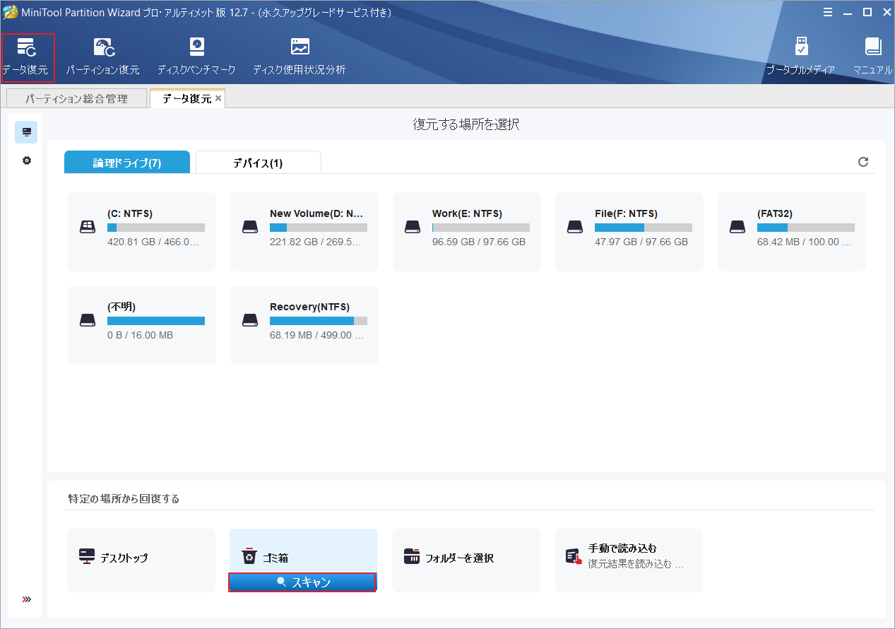Refresh the drive list

click(863, 162)
